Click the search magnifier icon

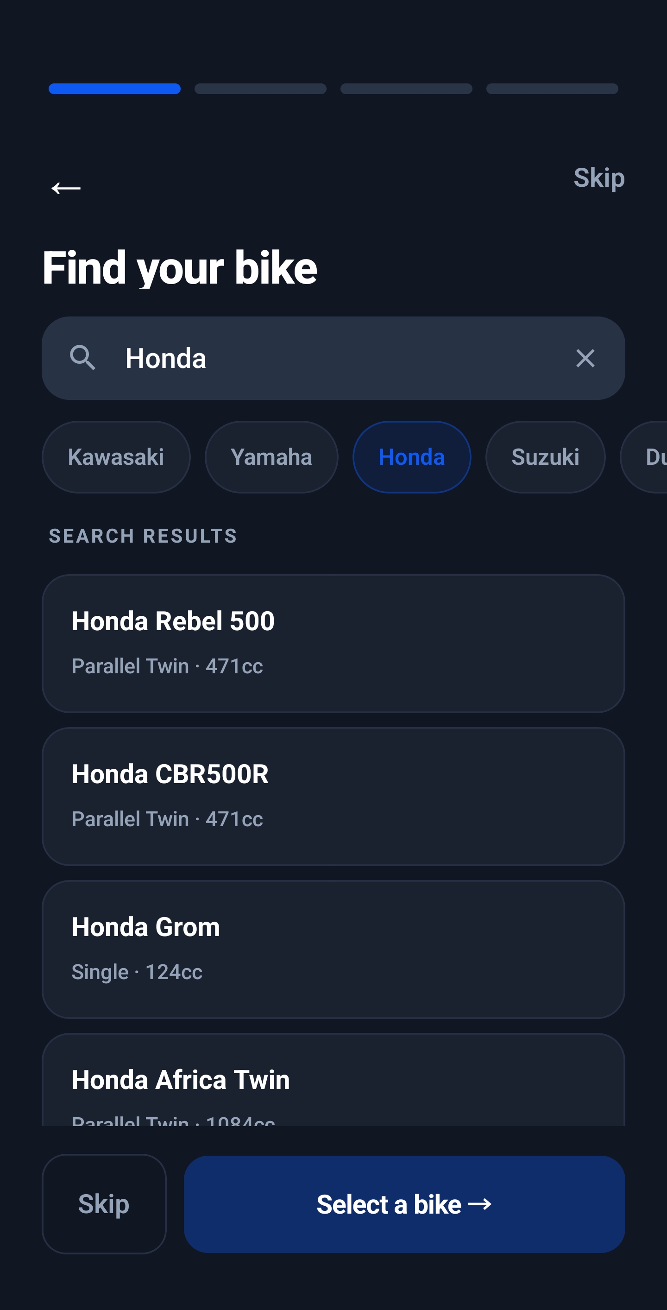coord(82,357)
